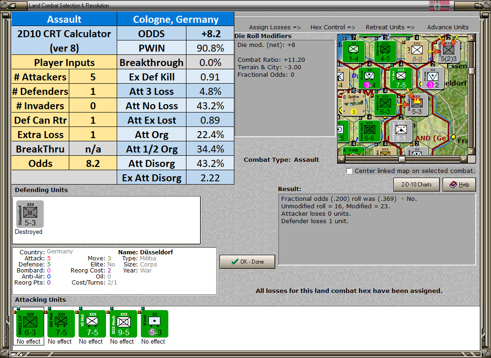Click the 'Type: Militia' unit detail
Viewport: 491px width, 358px height.
click(139, 259)
